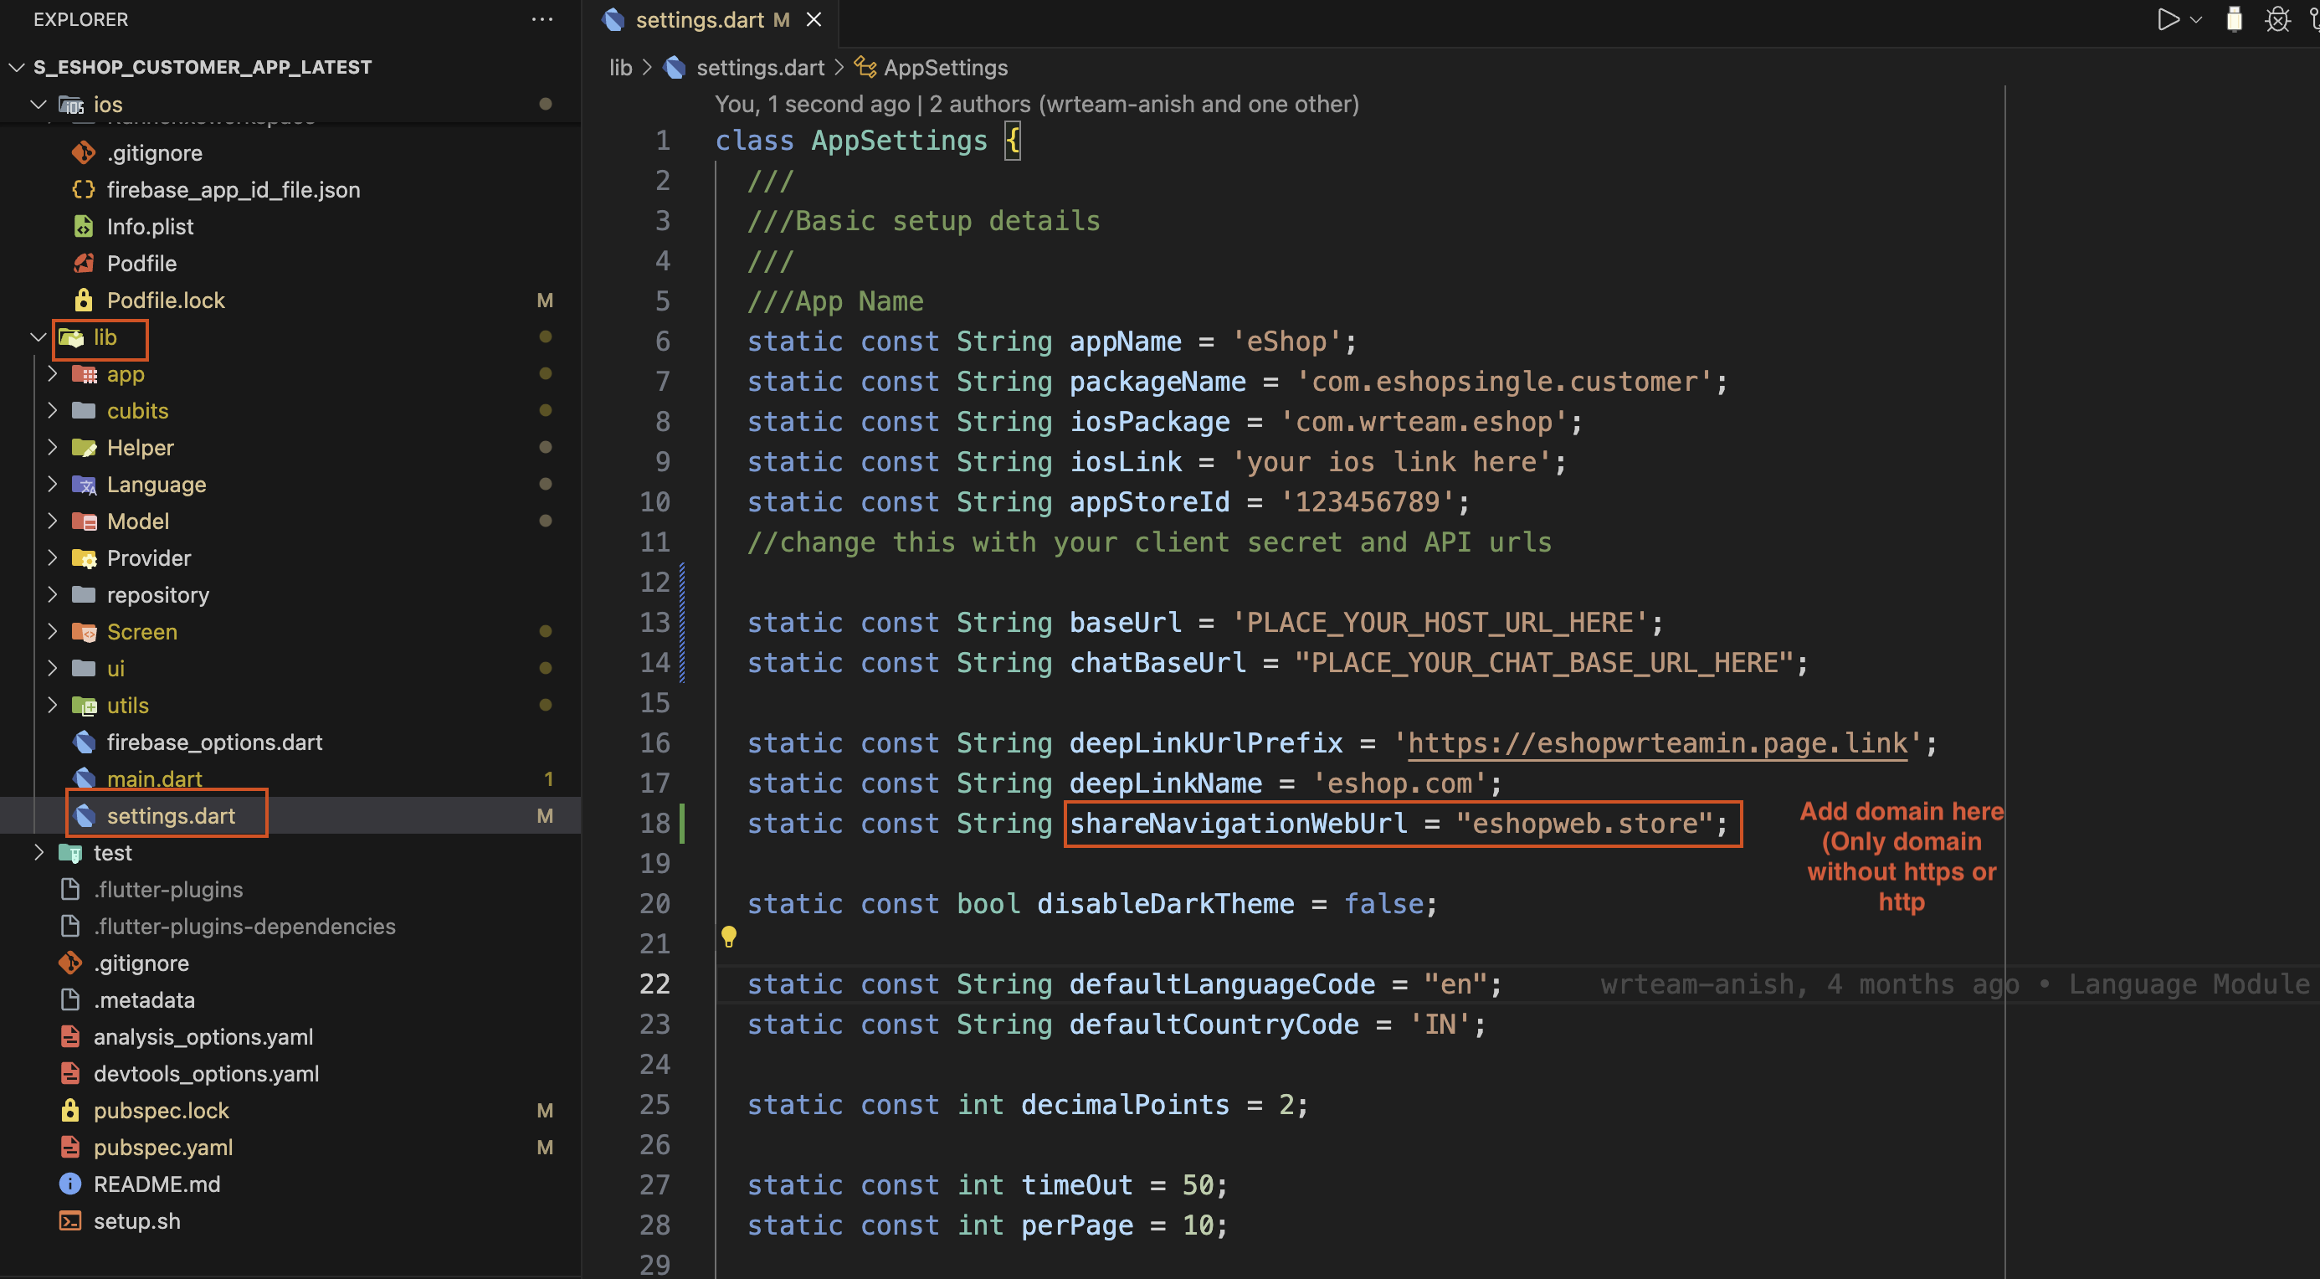Expand the Helper folder
This screenshot has height=1279, width=2320.
(52, 448)
